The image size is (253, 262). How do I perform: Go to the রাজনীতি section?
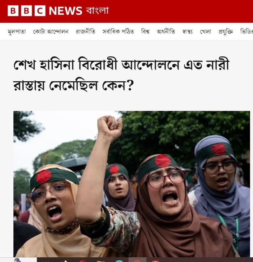(85, 31)
